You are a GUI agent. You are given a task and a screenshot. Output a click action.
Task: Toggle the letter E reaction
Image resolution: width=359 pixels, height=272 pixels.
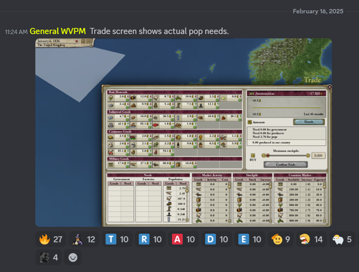pos(250,239)
